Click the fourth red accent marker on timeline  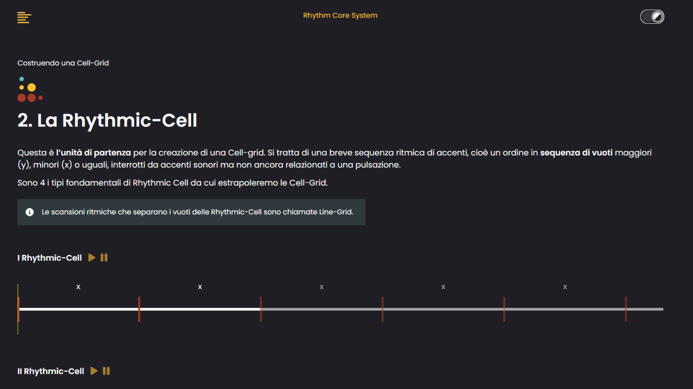click(x=382, y=309)
